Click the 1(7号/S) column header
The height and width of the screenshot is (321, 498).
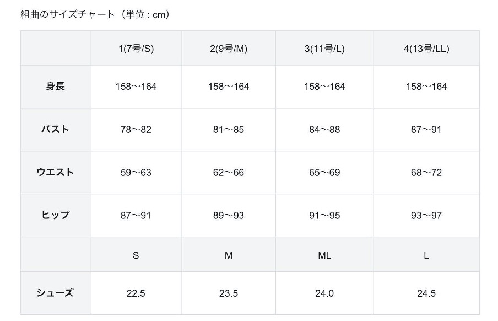coord(136,49)
